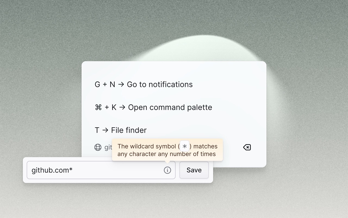This screenshot has width=348, height=218.
Task: Click the wildcard symbol tooltip text
Action: (167, 150)
